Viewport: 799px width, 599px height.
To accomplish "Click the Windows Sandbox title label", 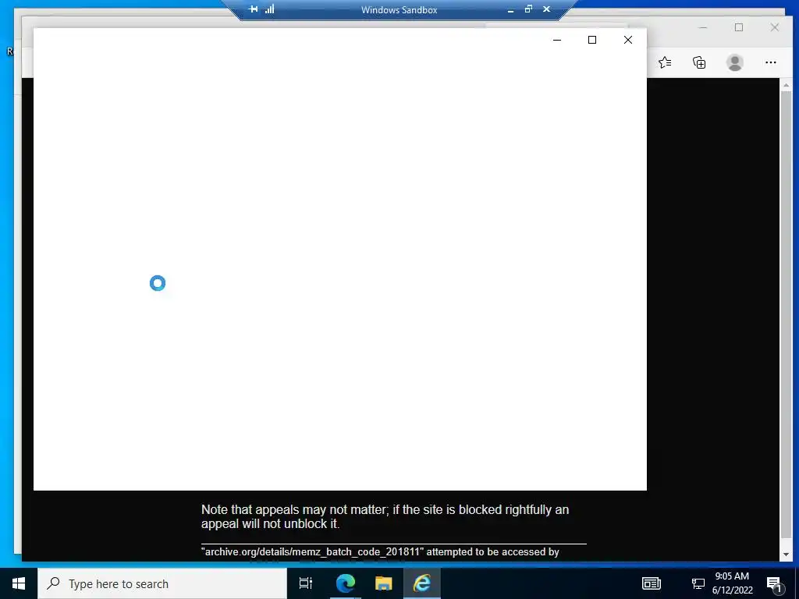I will (399, 9).
